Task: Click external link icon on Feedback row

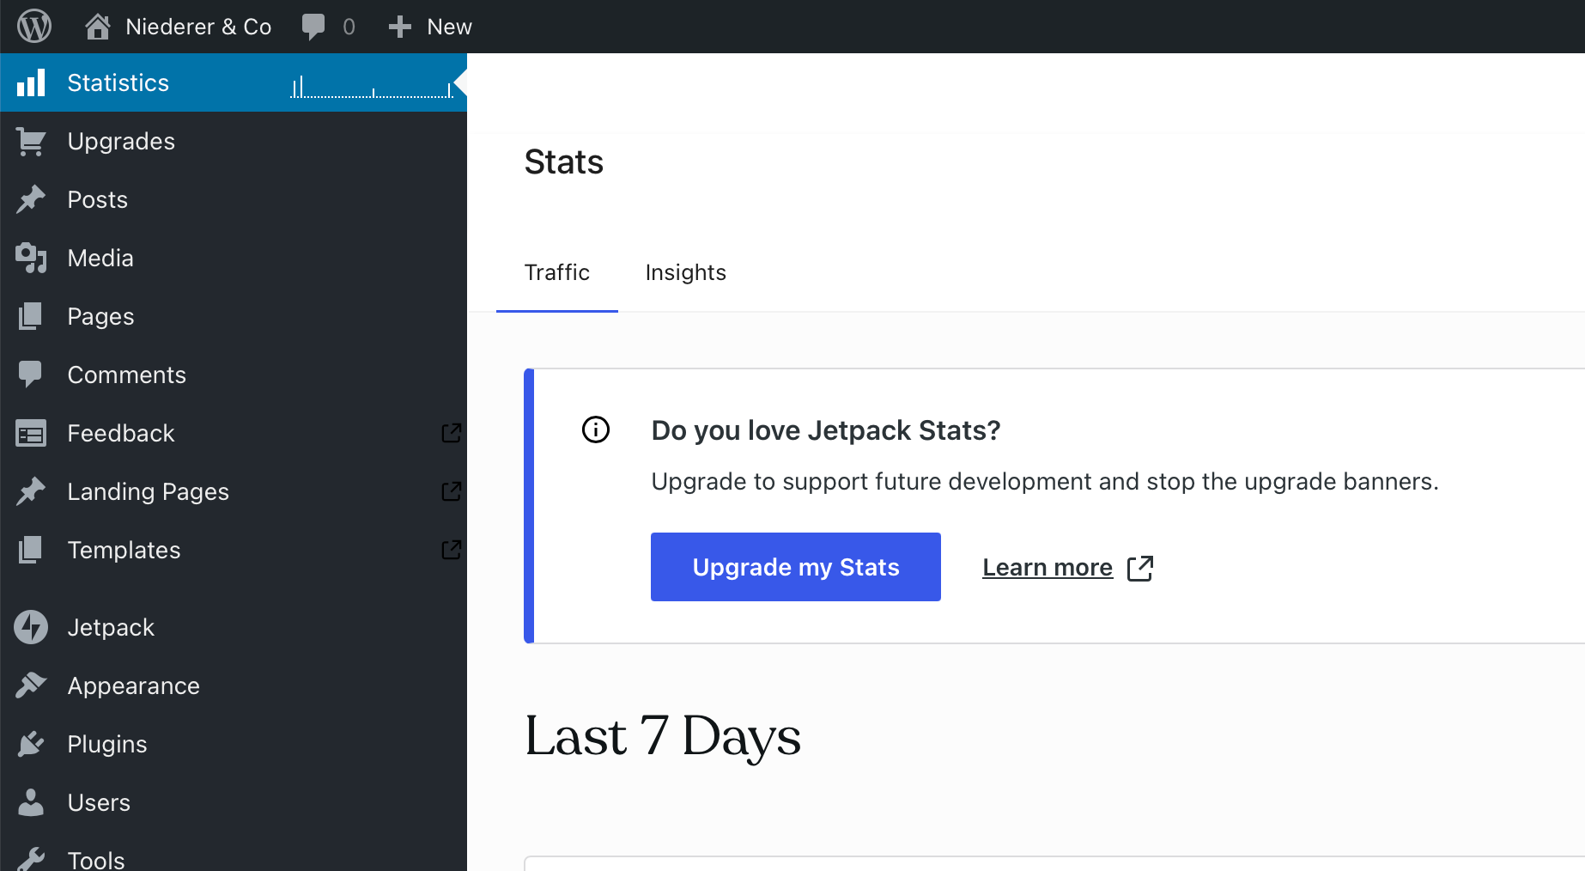Action: [x=452, y=433]
